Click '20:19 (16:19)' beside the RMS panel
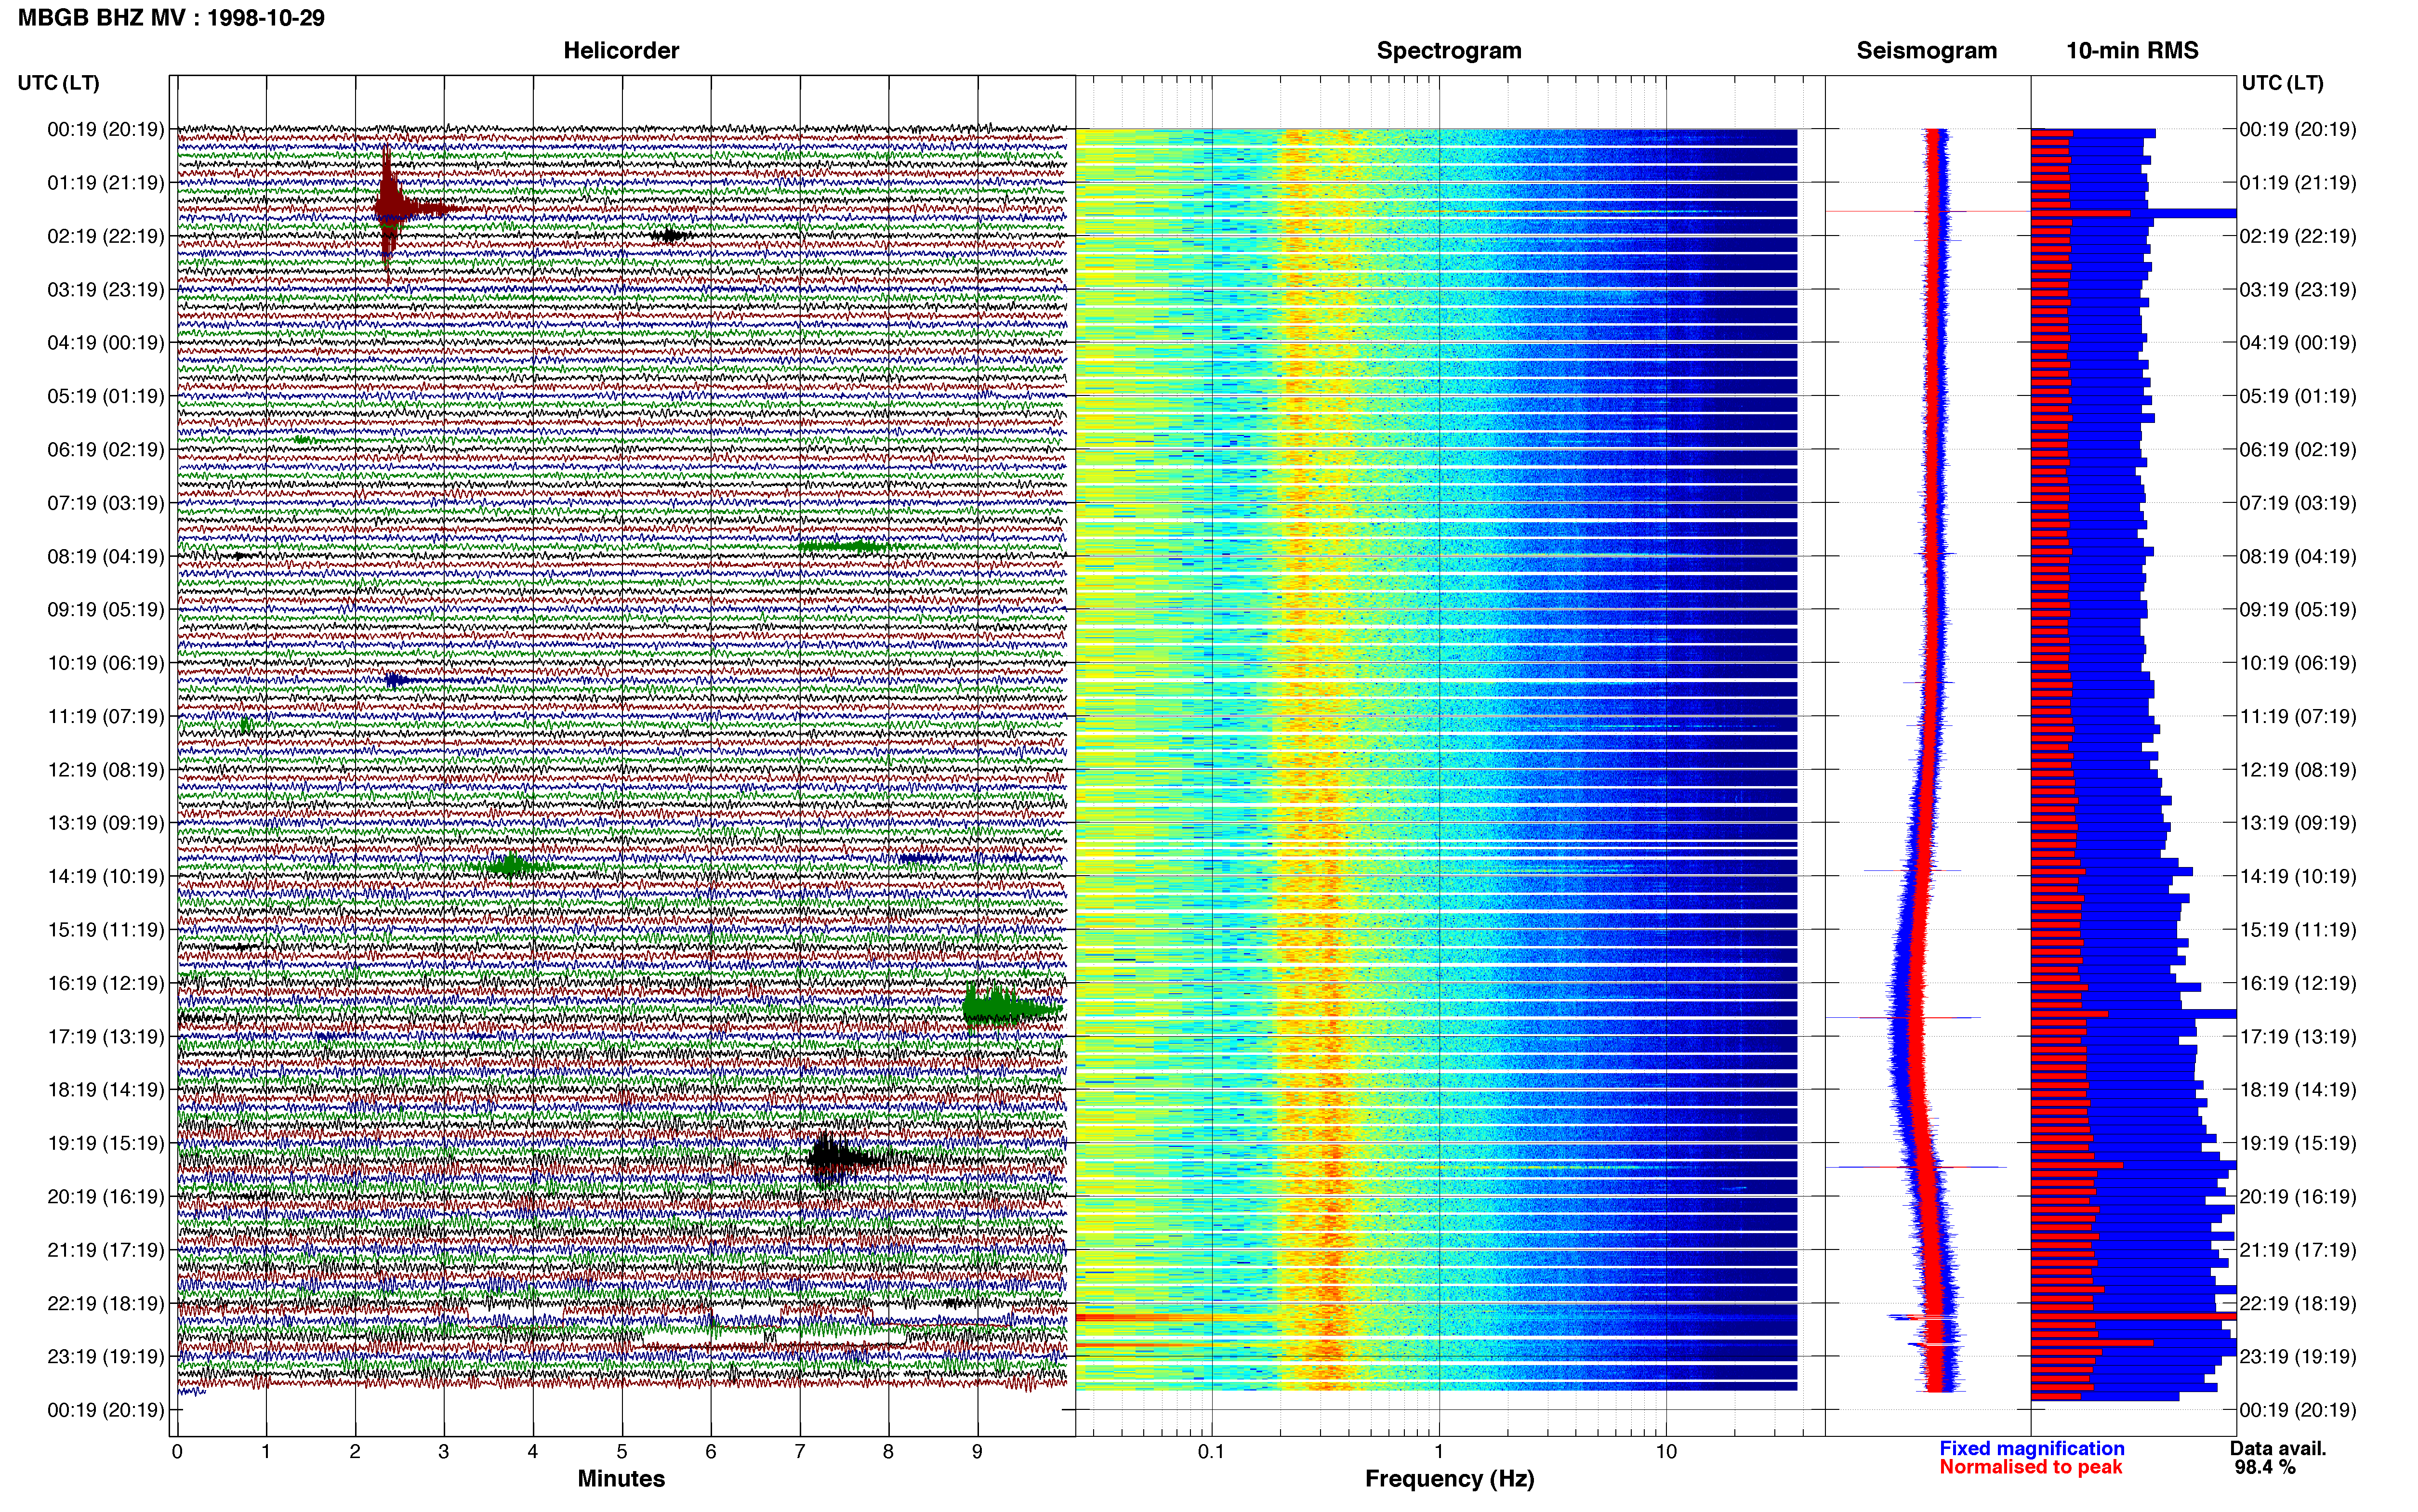The height and width of the screenshot is (1512, 2418). click(2298, 1196)
